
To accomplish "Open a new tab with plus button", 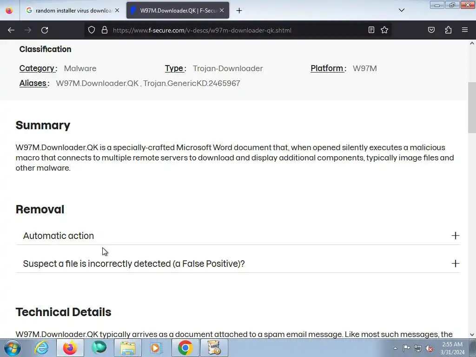I will coord(239,11).
